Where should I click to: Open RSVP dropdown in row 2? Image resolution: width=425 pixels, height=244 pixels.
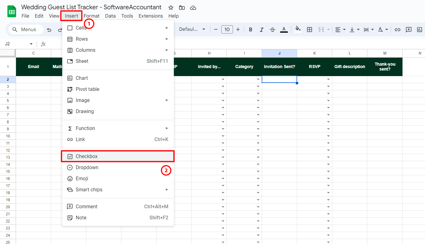(x=329, y=79)
